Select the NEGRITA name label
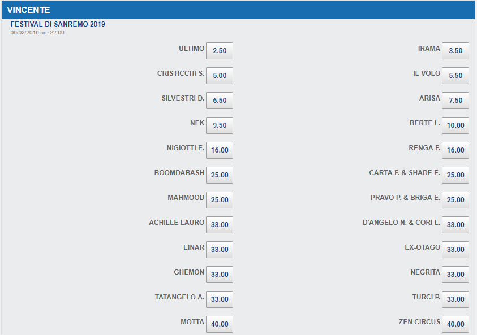The width and height of the screenshot is (477, 335). click(426, 273)
